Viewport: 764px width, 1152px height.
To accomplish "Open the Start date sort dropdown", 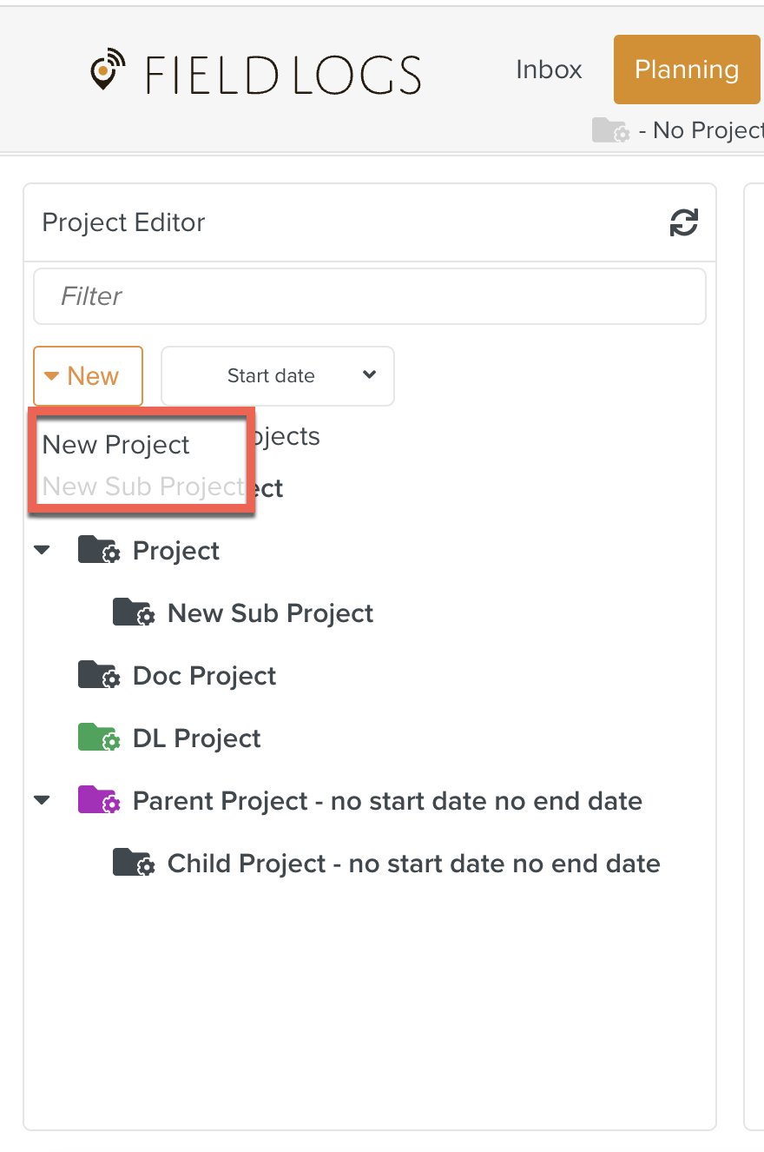I will pyautogui.click(x=278, y=376).
